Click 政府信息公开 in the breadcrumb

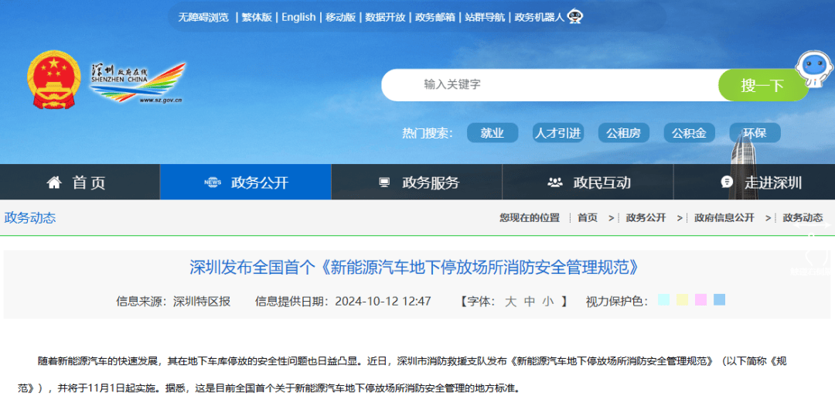[x=724, y=218]
